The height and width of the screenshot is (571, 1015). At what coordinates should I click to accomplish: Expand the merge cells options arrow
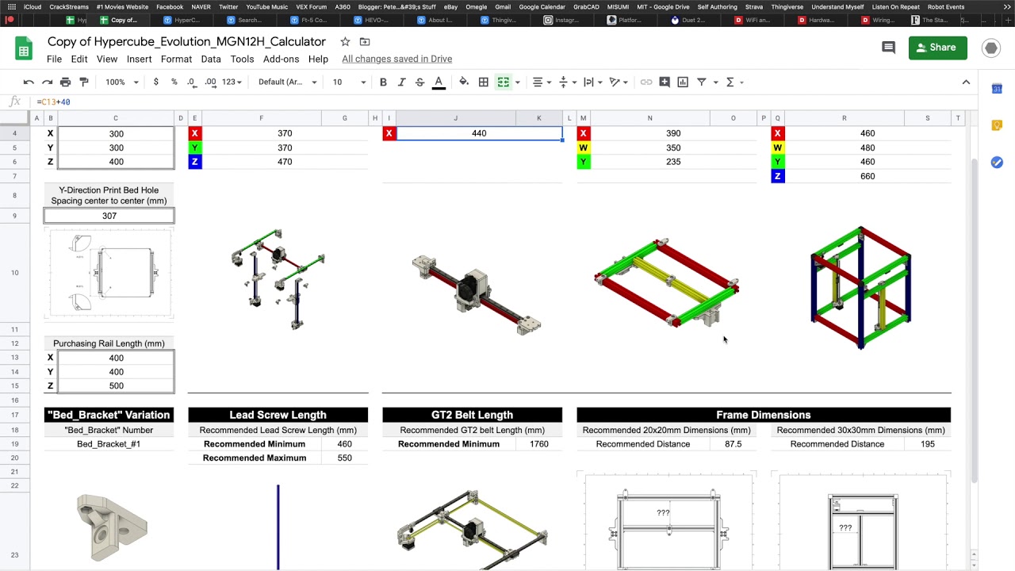[x=517, y=82]
